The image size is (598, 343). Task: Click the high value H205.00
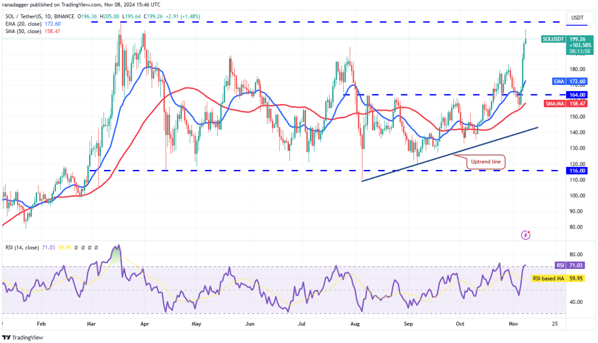[111, 17]
